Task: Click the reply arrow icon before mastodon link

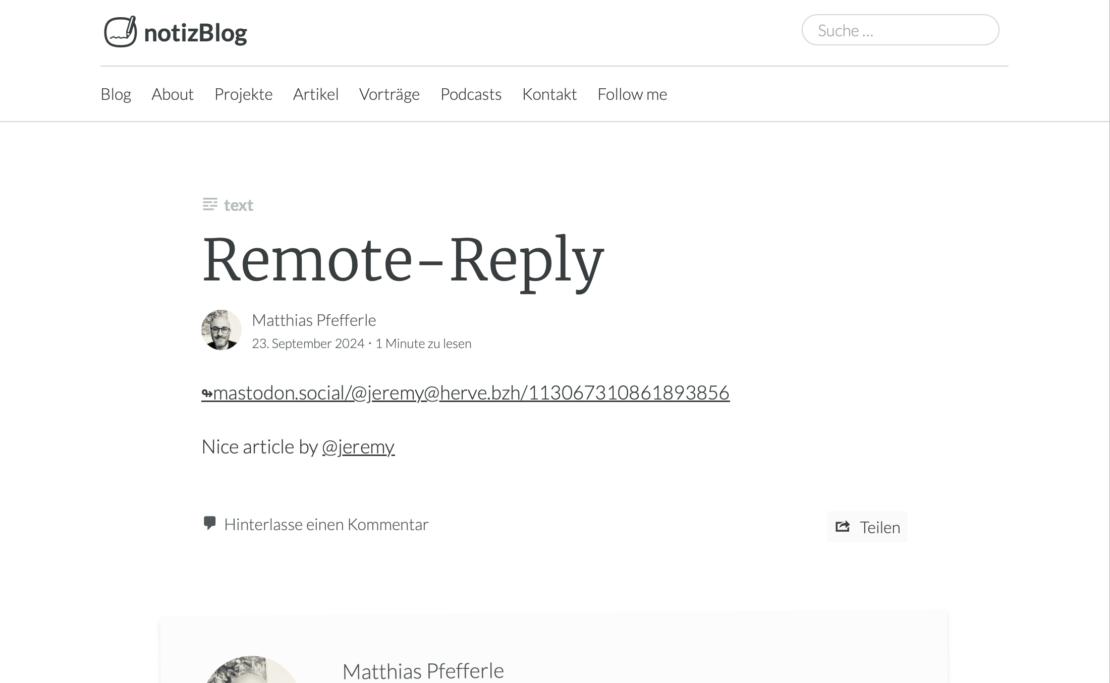Action: 207,393
